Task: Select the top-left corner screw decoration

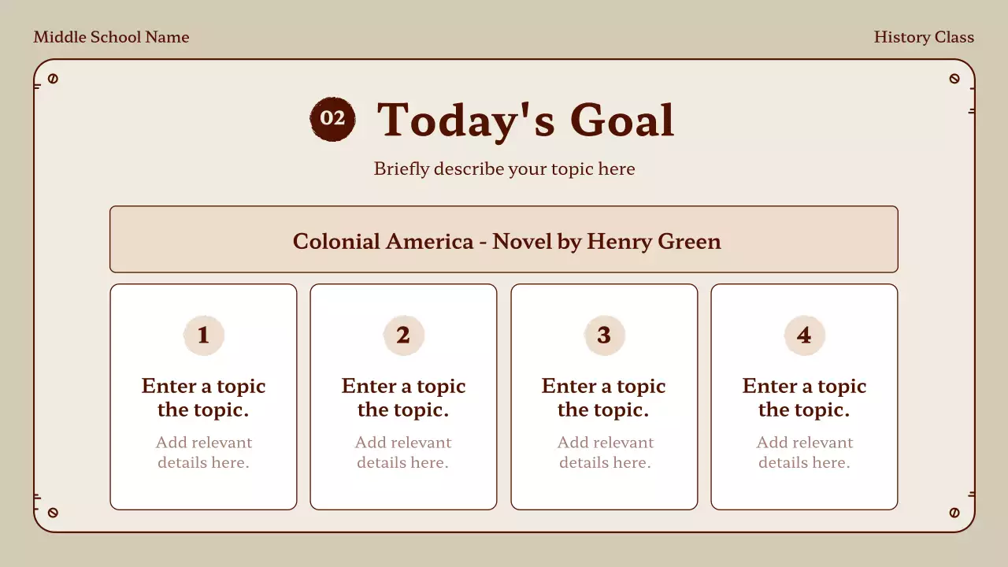Action: point(53,79)
